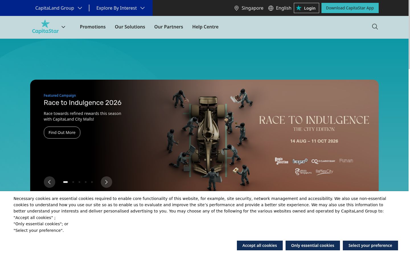Viewport: 410px width, 256px height.
Task: Click the globe language icon
Action: 271,8
